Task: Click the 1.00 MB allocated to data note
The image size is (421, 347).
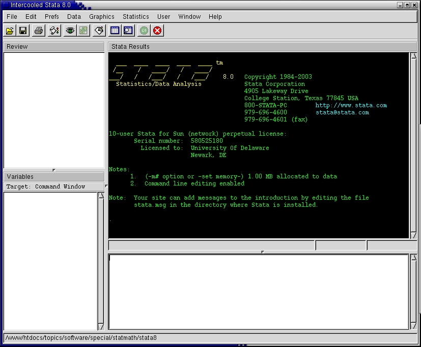Action: pos(292,176)
